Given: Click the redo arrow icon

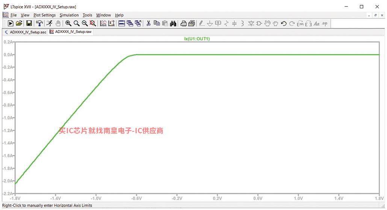Looking at the screenshot, I should click(x=292, y=23).
